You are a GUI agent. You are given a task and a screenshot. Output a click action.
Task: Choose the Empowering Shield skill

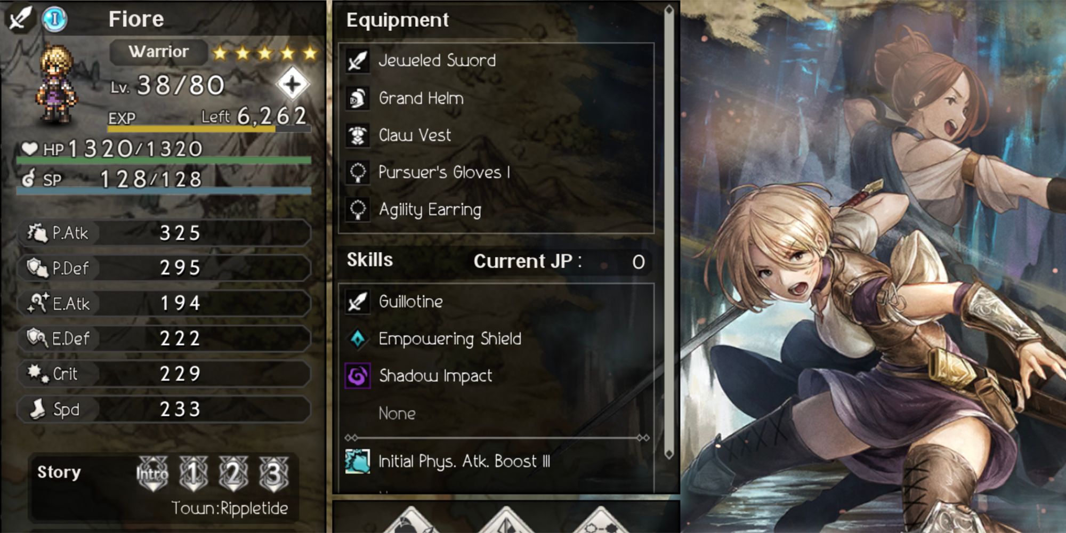tap(496, 338)
